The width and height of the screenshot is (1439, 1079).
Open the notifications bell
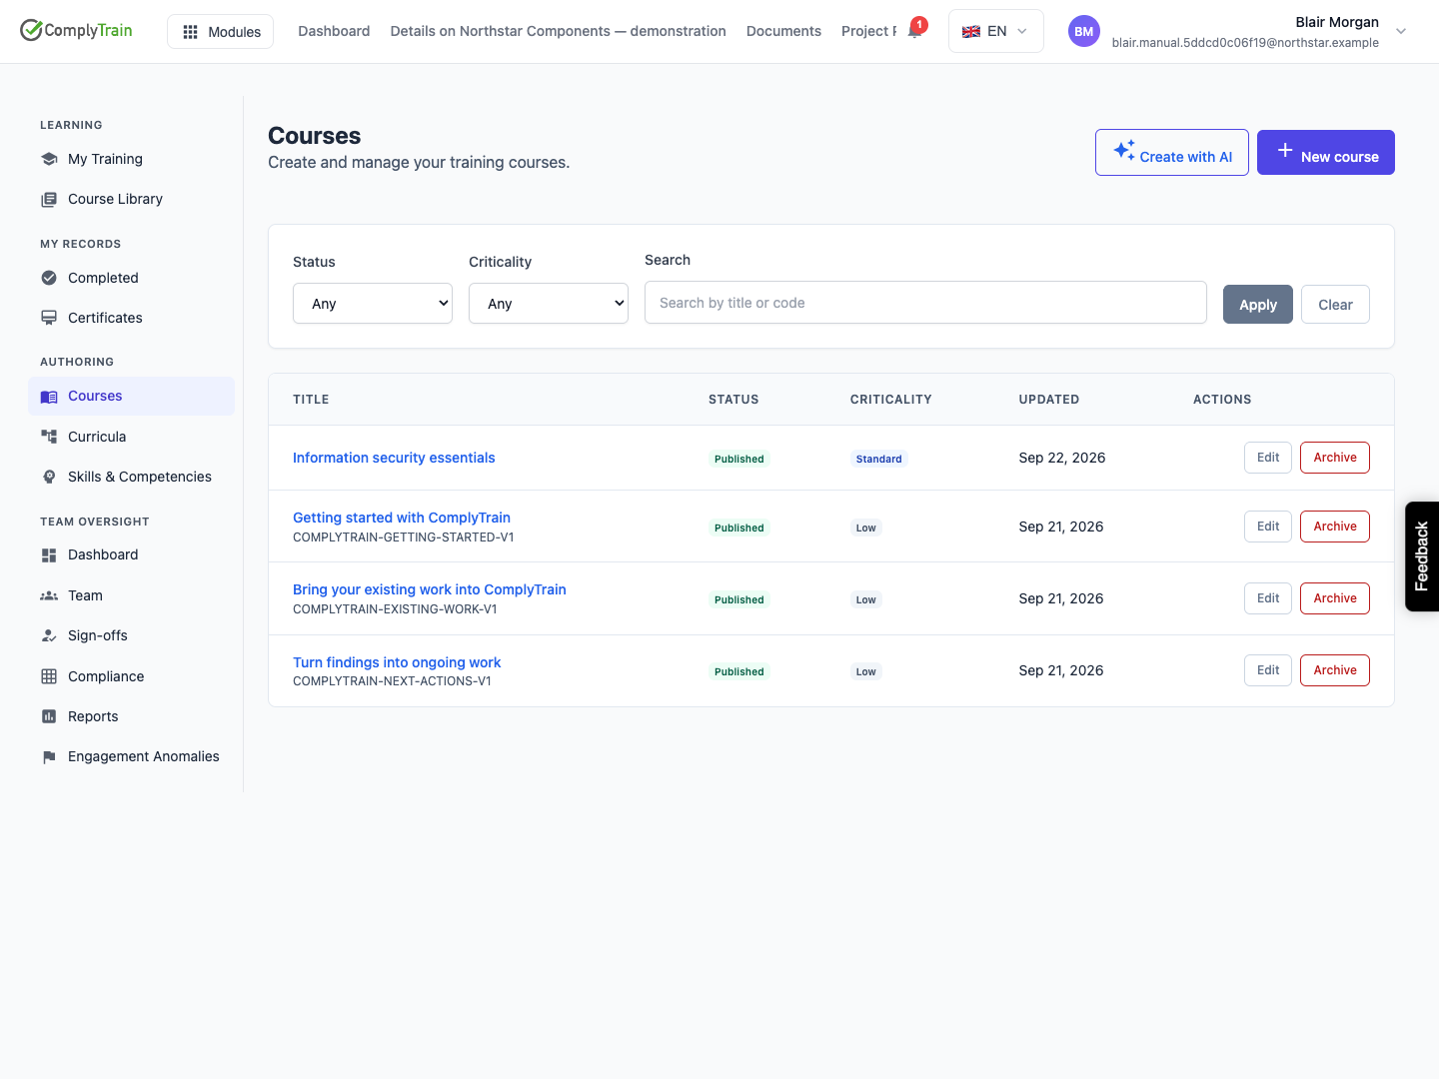[x=915, y=30]
